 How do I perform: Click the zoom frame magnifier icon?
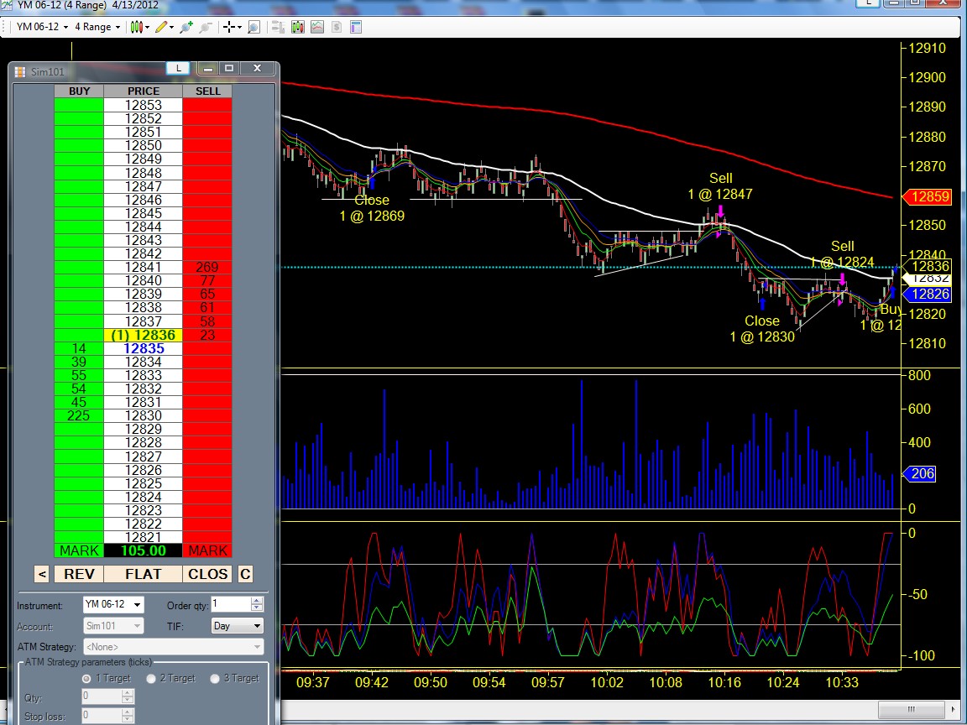coord(254,27)
